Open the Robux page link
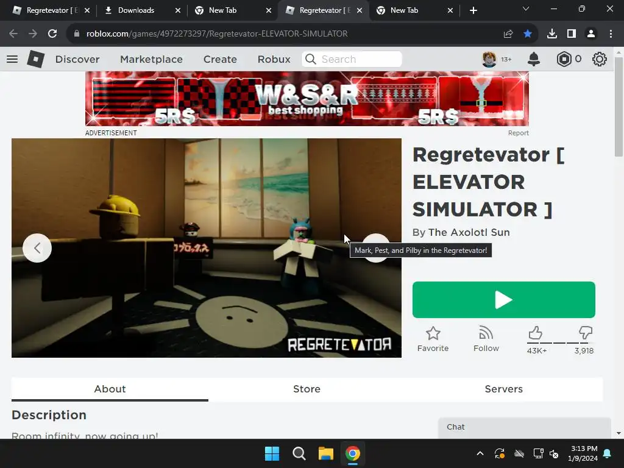The width and height of the screenshot is (624, 468). (x=274, y=59)
